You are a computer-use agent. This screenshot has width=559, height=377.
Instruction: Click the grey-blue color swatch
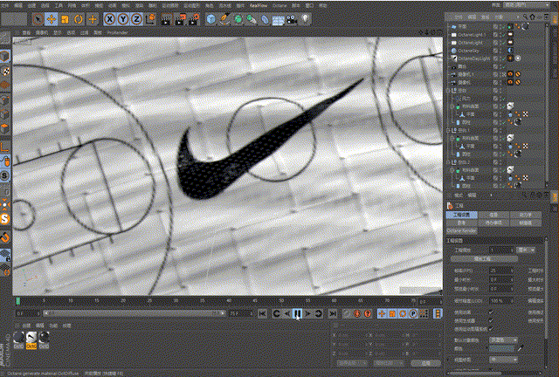coord(501,348)
